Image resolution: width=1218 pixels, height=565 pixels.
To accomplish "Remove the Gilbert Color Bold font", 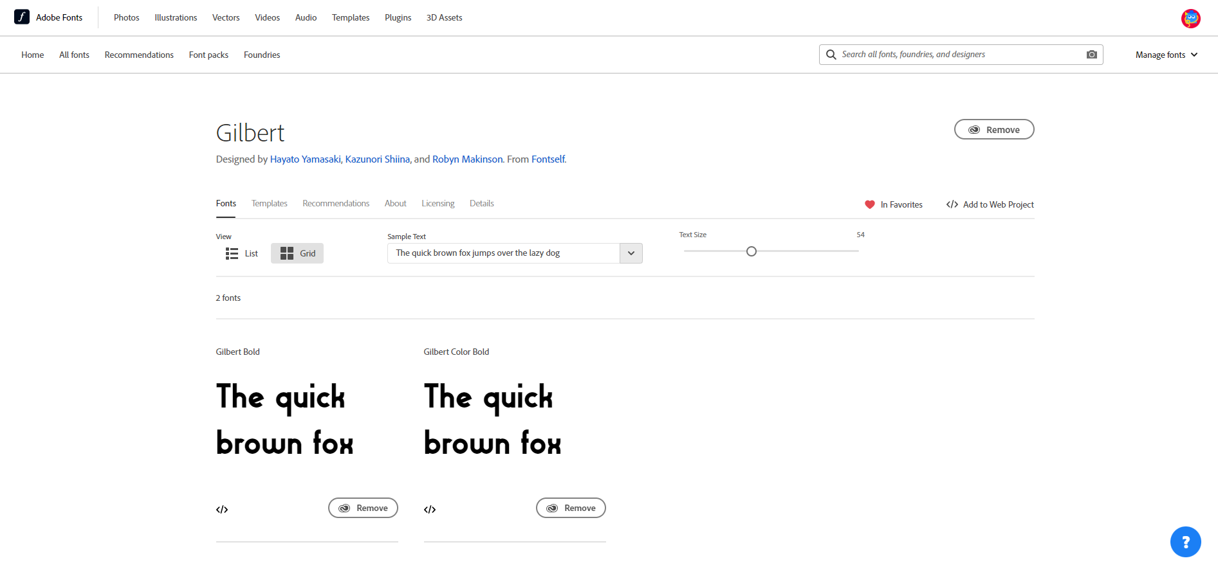I will point(571,508).
